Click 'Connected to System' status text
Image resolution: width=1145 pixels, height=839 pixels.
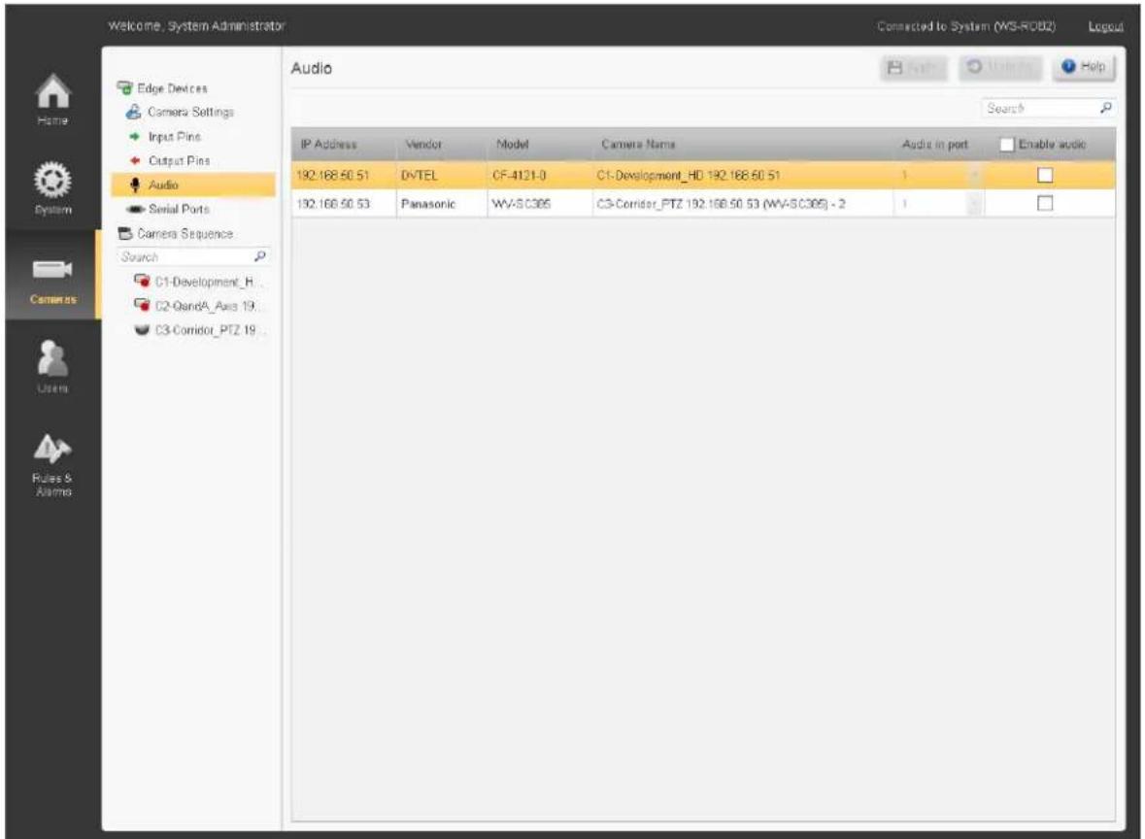(966, 26)
